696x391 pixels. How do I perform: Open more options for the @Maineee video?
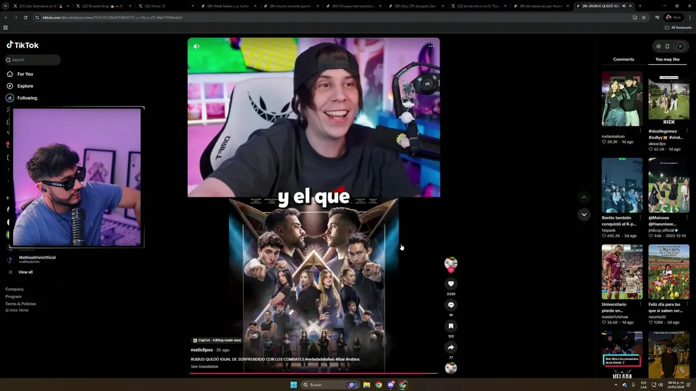click(x=687, y=218)
